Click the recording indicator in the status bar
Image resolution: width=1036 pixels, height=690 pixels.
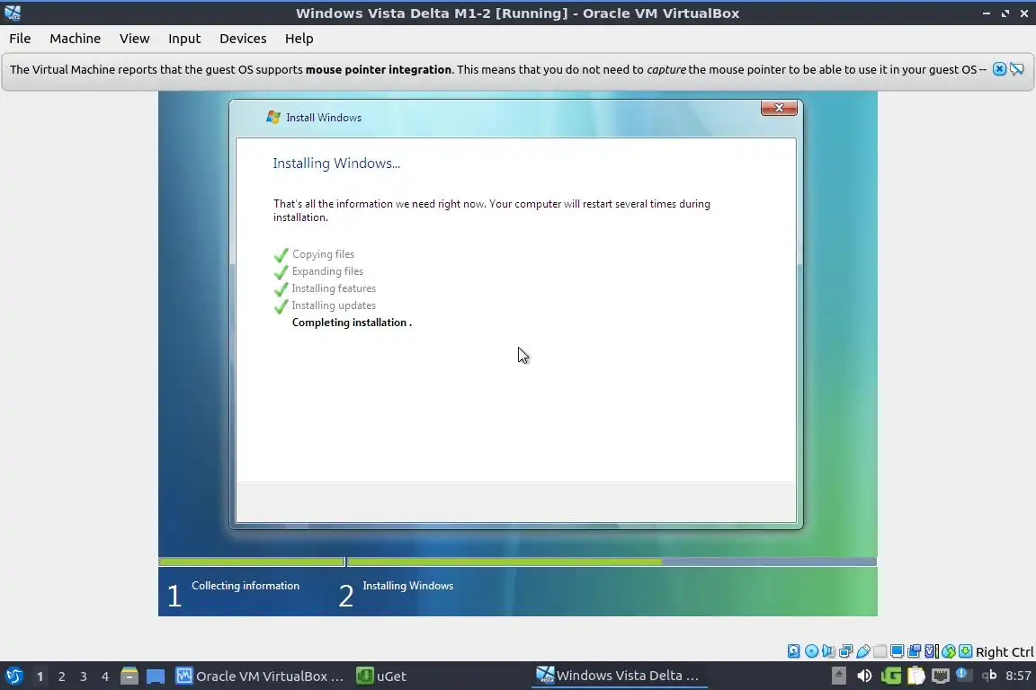tap(914, 651)
